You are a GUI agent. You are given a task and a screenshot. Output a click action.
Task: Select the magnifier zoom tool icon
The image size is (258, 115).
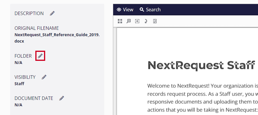[129, 21]
